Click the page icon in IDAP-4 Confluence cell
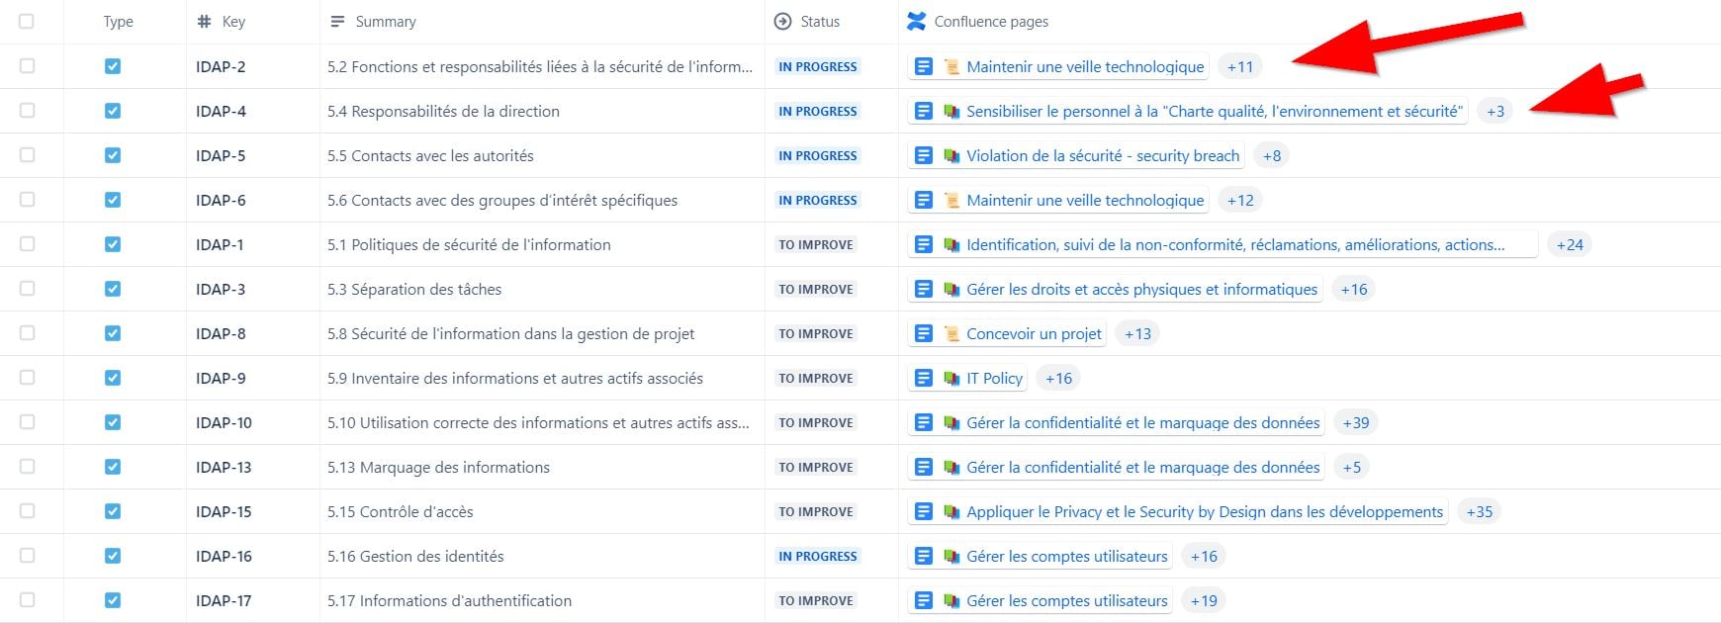The image size is (1721, 623). click(923, 111)
